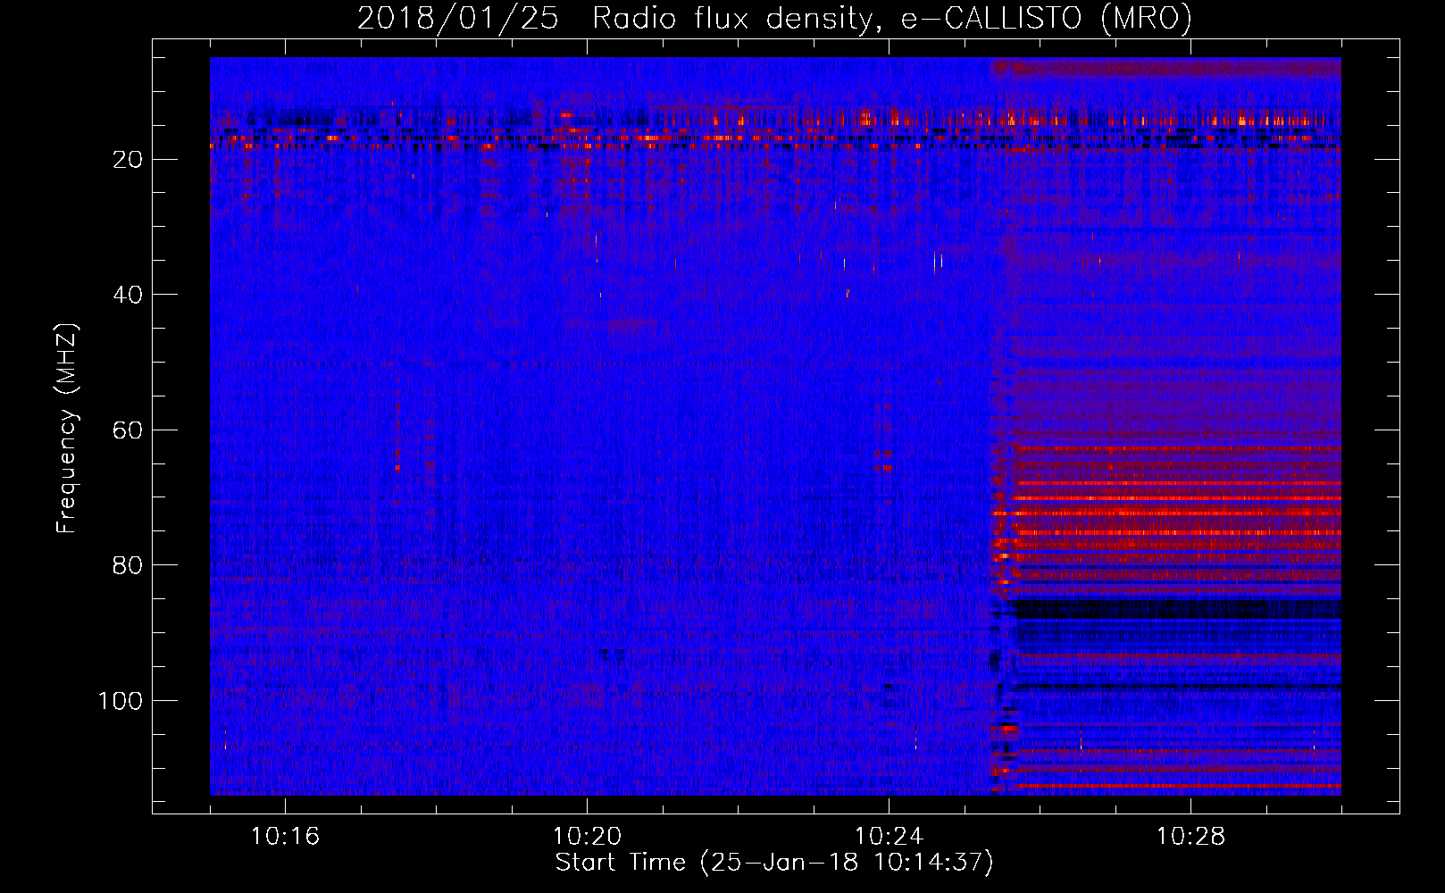Screen dimensions: 1445x893
Task: Click the date '2018/01/25' in the title
Action: coord(458,18)
